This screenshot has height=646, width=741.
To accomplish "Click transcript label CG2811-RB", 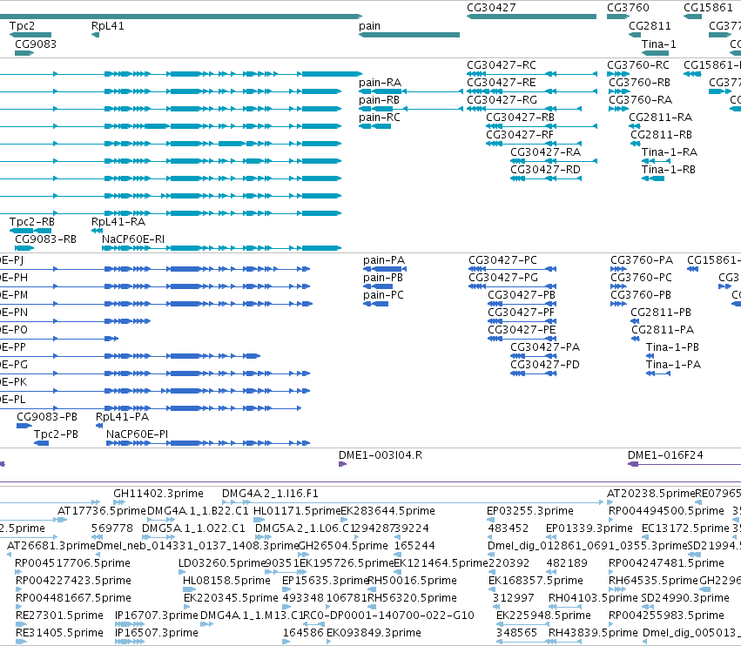I will (x=661, y=135).
